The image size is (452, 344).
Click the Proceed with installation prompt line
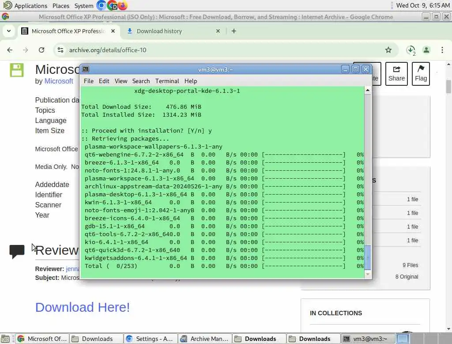coord(147,130)
